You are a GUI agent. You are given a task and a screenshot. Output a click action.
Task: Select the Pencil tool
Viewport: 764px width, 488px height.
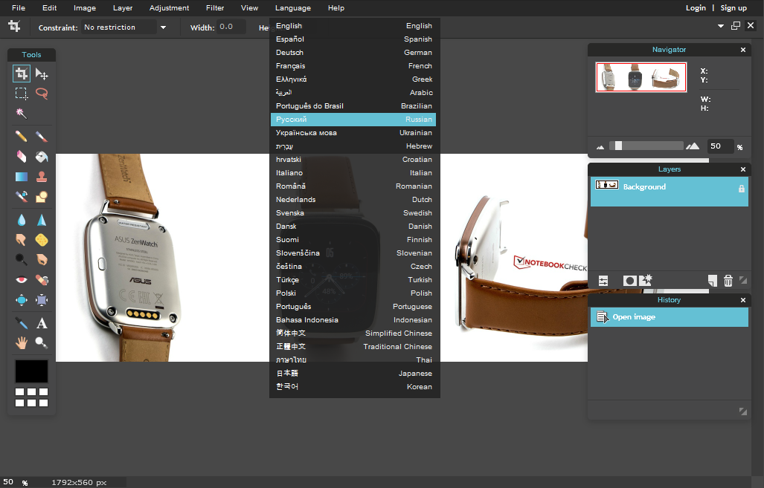point(22,136)
